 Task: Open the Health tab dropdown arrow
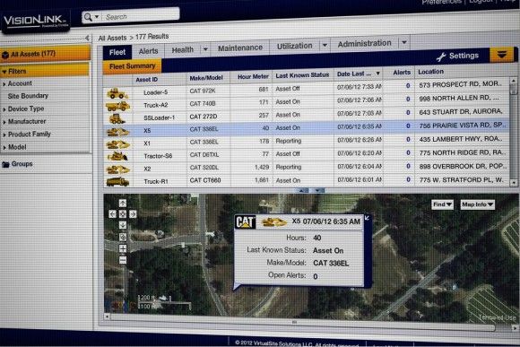205,49
